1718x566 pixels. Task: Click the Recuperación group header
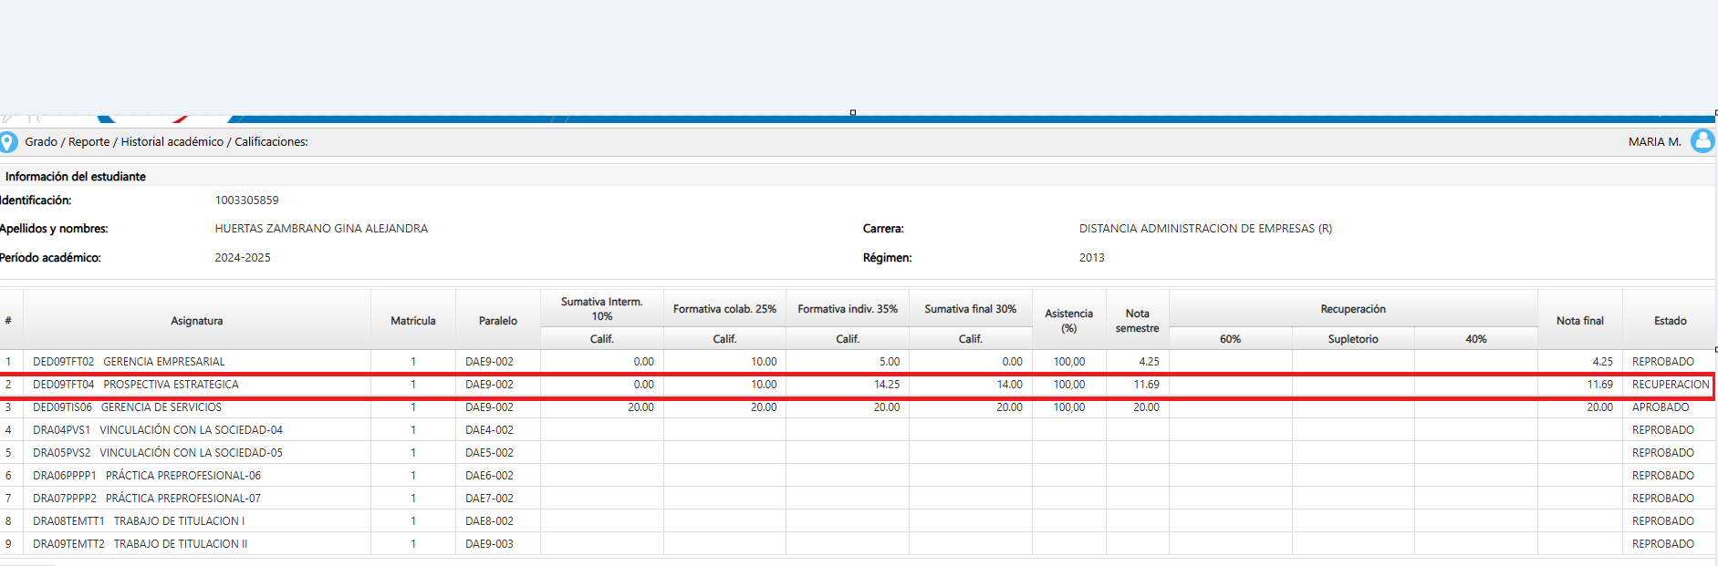pos(1353,309)
